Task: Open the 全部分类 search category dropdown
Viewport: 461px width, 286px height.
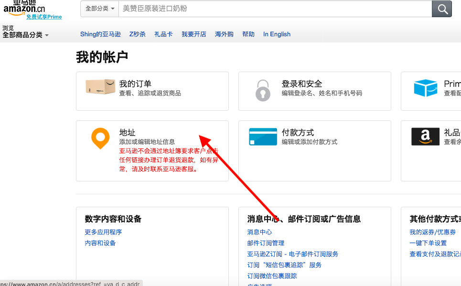Action: tap(100, 9)
